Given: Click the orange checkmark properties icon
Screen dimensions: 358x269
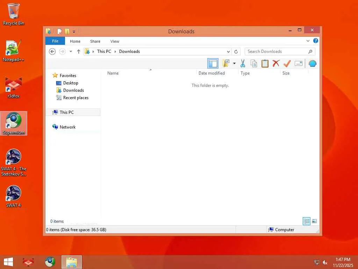Looking at the screenshot, I should point(287,63).
